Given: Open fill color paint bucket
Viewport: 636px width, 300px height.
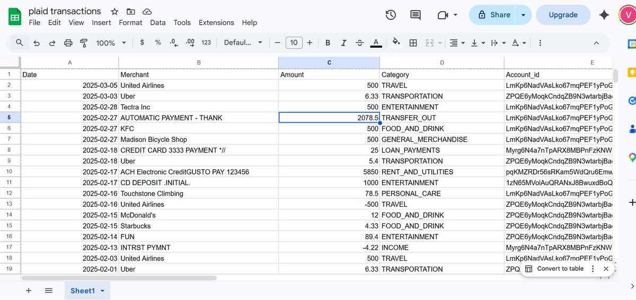Looking at the screenshot, I should 396,43.
